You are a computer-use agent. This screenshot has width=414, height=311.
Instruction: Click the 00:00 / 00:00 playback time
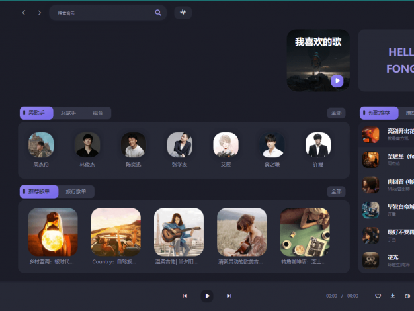342,296
